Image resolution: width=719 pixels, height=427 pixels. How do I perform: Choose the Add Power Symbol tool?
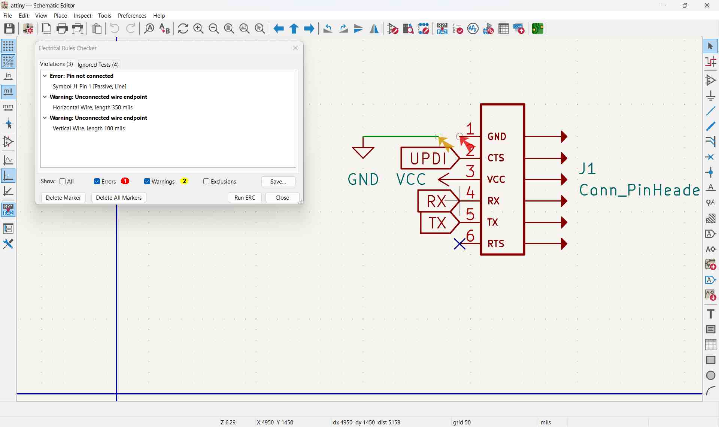711,96
